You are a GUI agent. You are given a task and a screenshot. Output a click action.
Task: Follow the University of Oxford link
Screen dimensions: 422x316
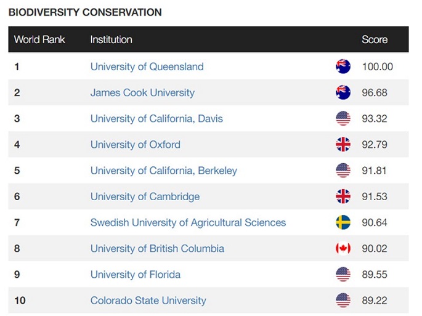click(x=136, y=145)
